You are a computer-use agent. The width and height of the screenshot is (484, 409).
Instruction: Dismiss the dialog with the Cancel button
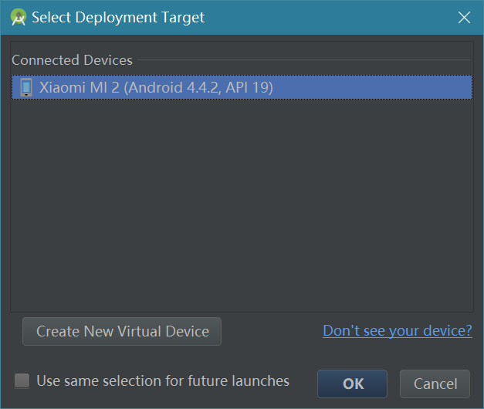(x=435, y=384)
